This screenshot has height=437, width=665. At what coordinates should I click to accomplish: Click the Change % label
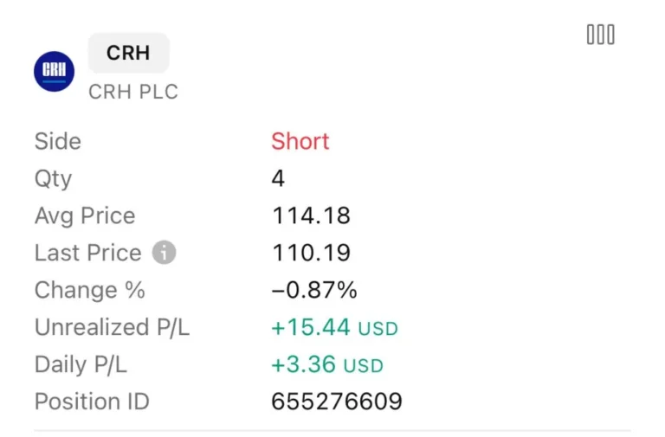[x=89, y=290]
